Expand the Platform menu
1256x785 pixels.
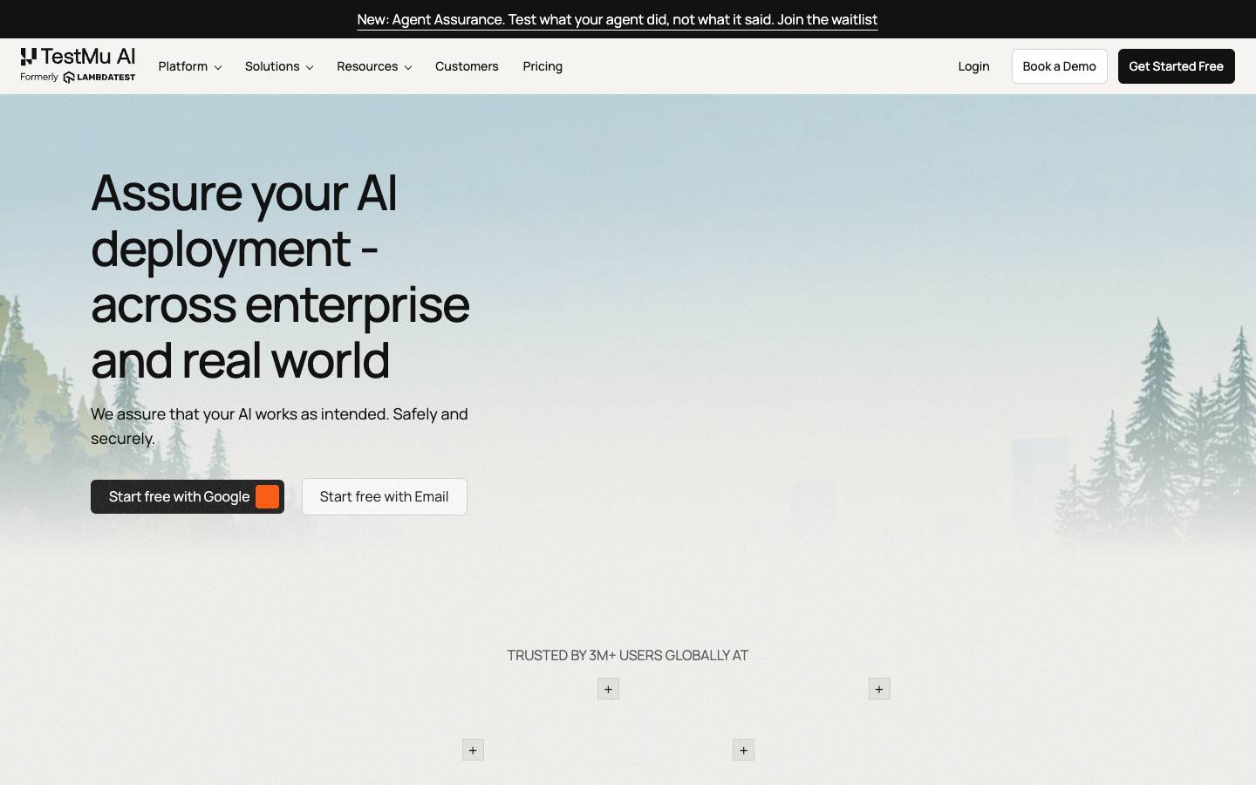(x=190, y=66)
